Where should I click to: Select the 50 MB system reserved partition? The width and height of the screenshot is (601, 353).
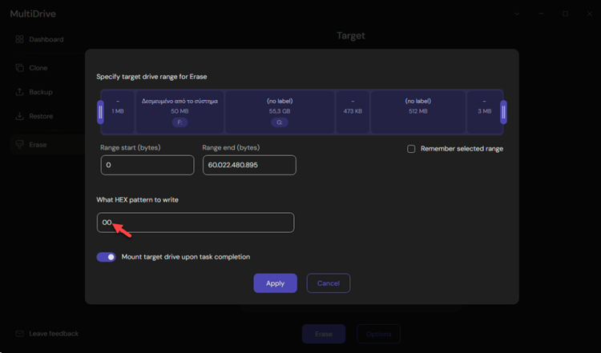(179, 112)
